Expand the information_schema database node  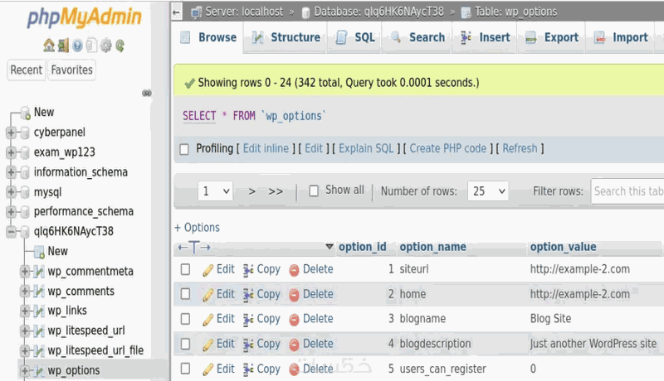(x=11, y=172)
